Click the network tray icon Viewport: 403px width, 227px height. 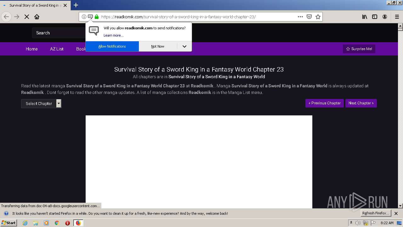coord(366,223)
